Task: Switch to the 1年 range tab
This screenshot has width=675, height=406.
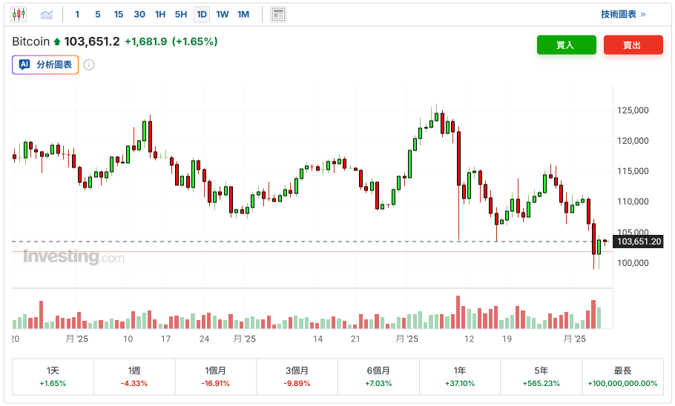Action: 460,376
